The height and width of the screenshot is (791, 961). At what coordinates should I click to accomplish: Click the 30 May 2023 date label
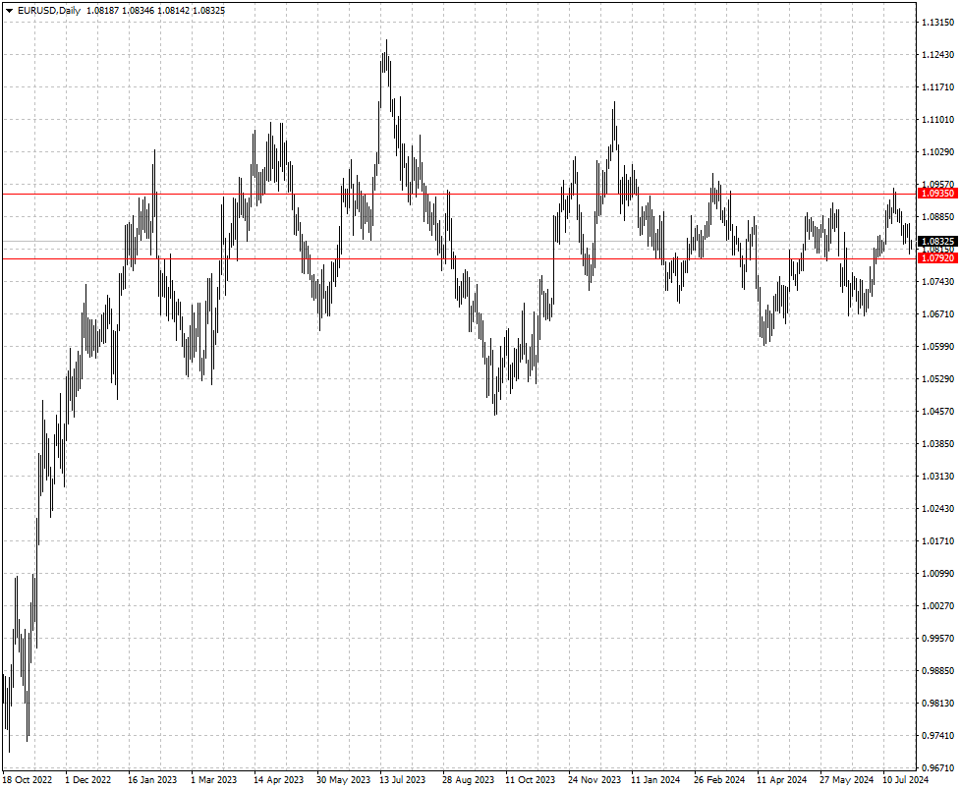point(343,780)
